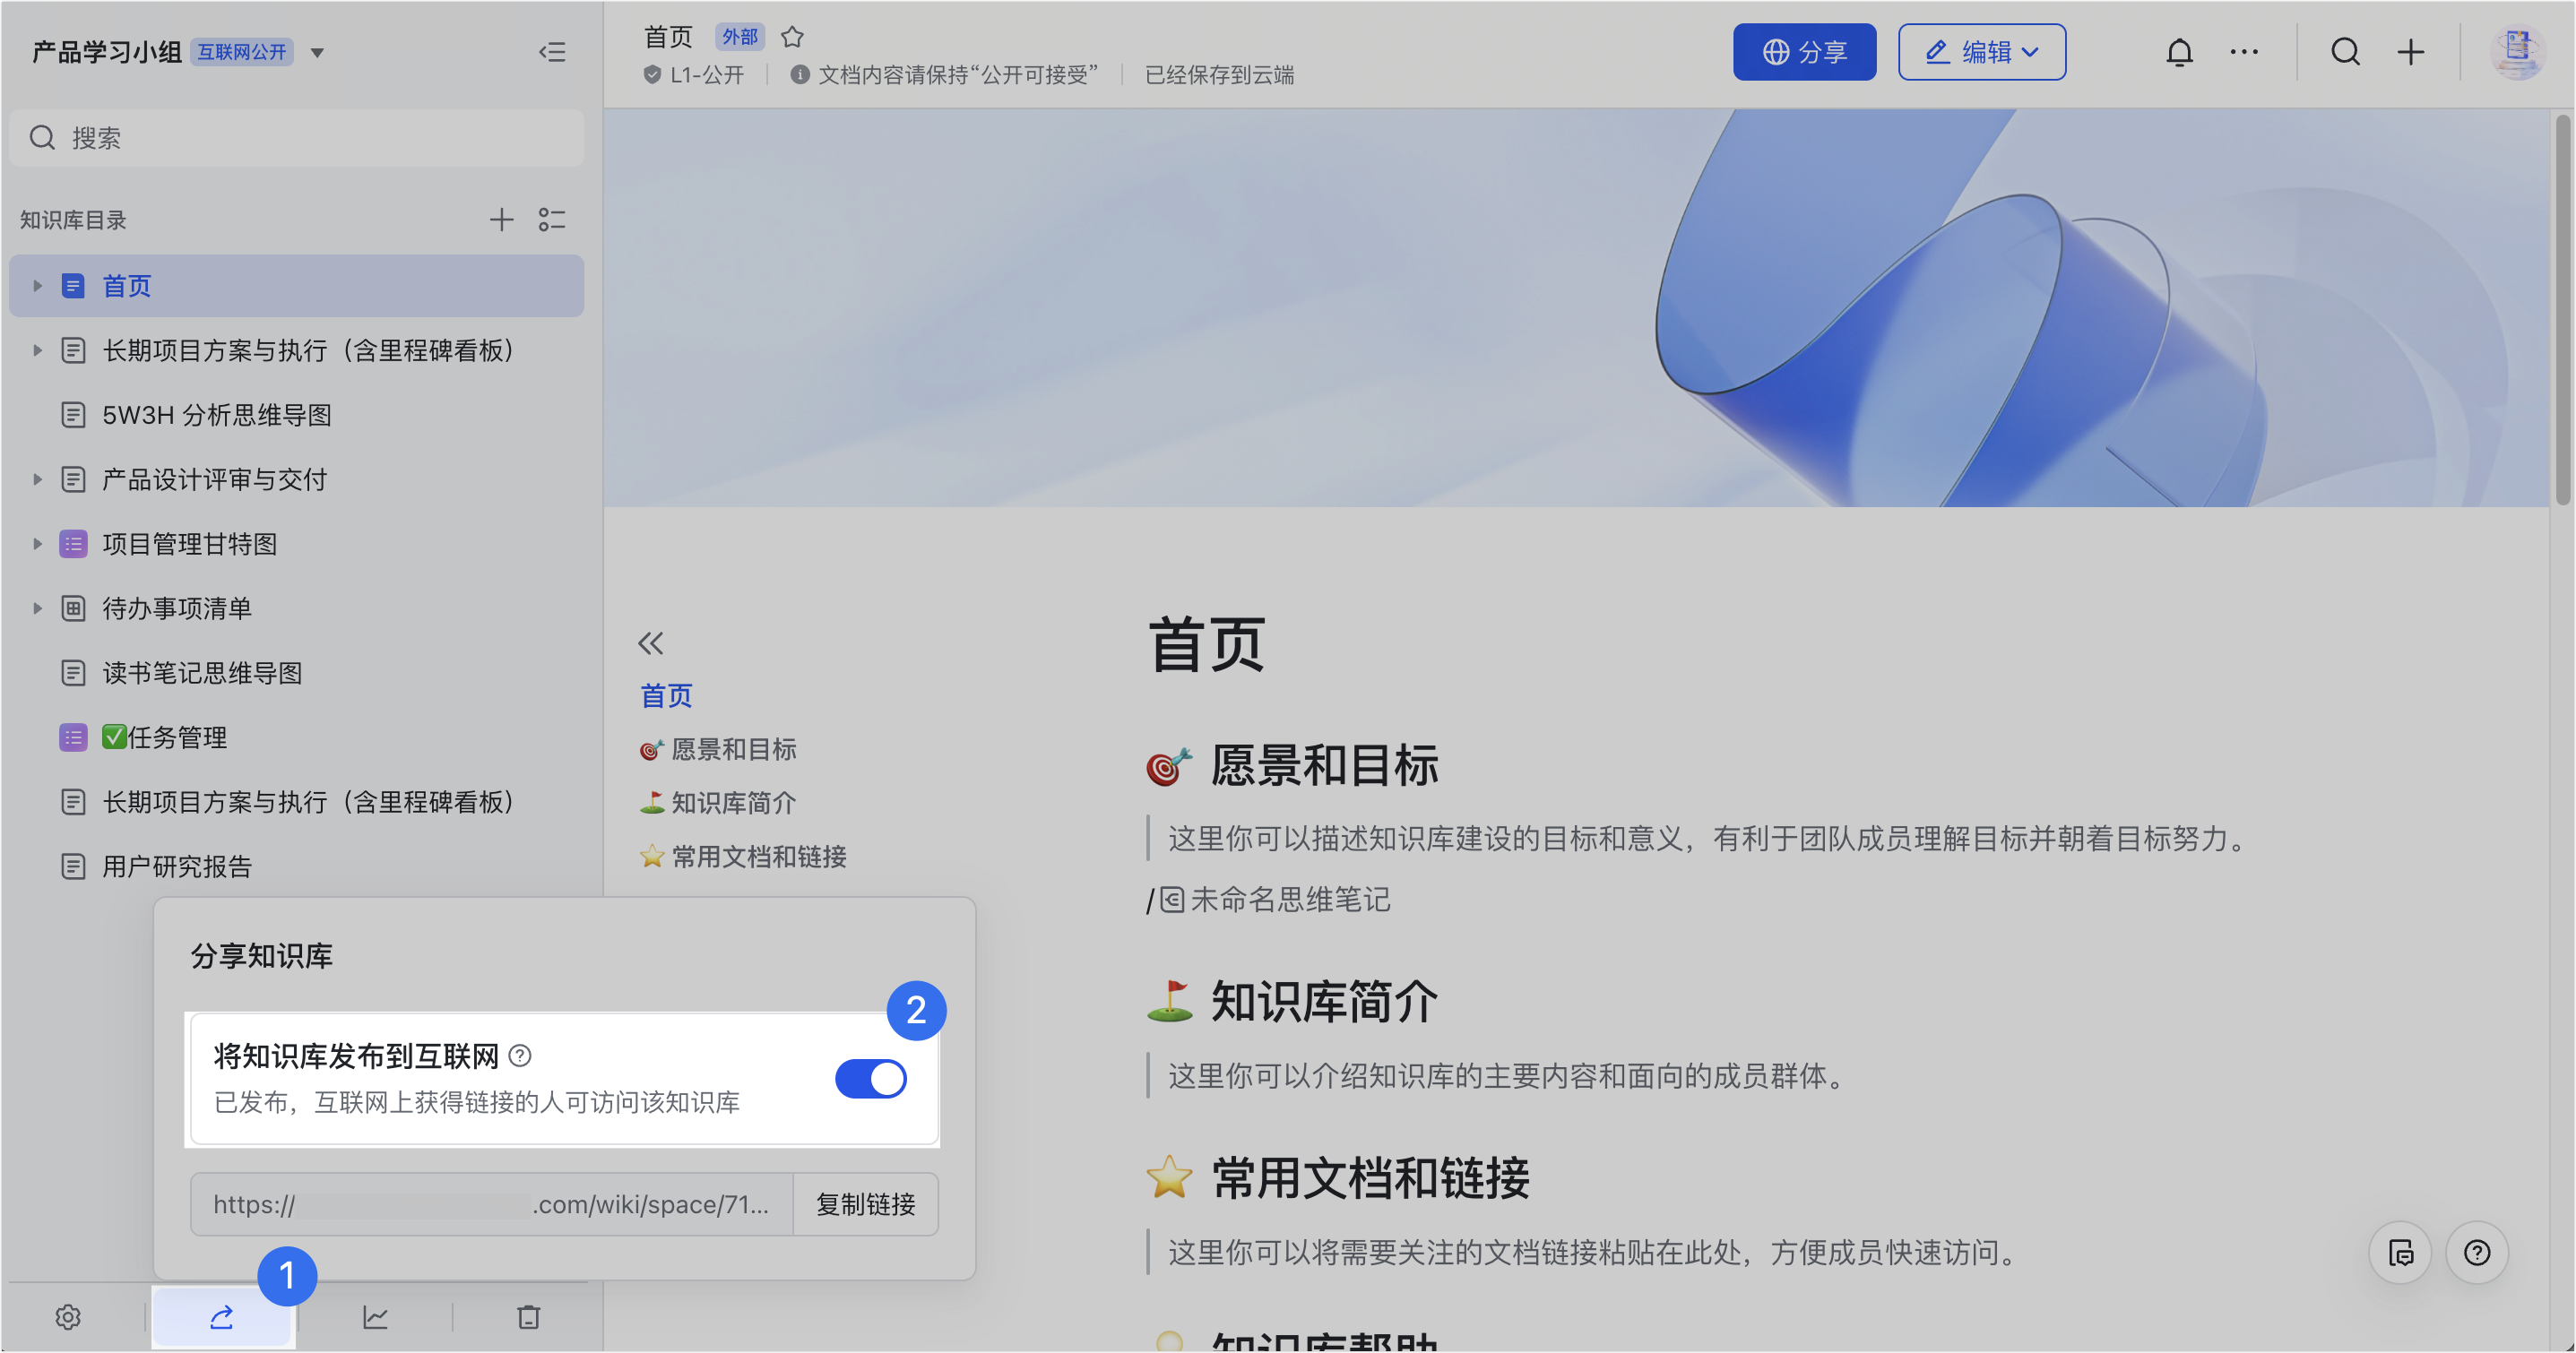Click the plus icon beside 知识库目录
The image size is (2576, 1353).
pyautogui.click(x=501, y=220)
